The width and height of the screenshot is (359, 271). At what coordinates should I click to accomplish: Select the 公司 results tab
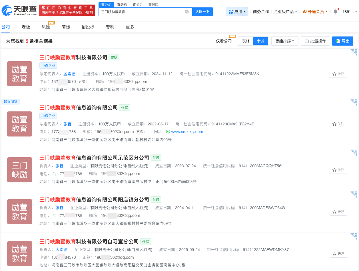pos(6,27)
